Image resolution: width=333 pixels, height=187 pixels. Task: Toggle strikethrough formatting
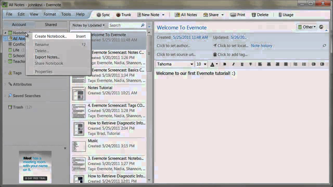(x=251, y=64)
